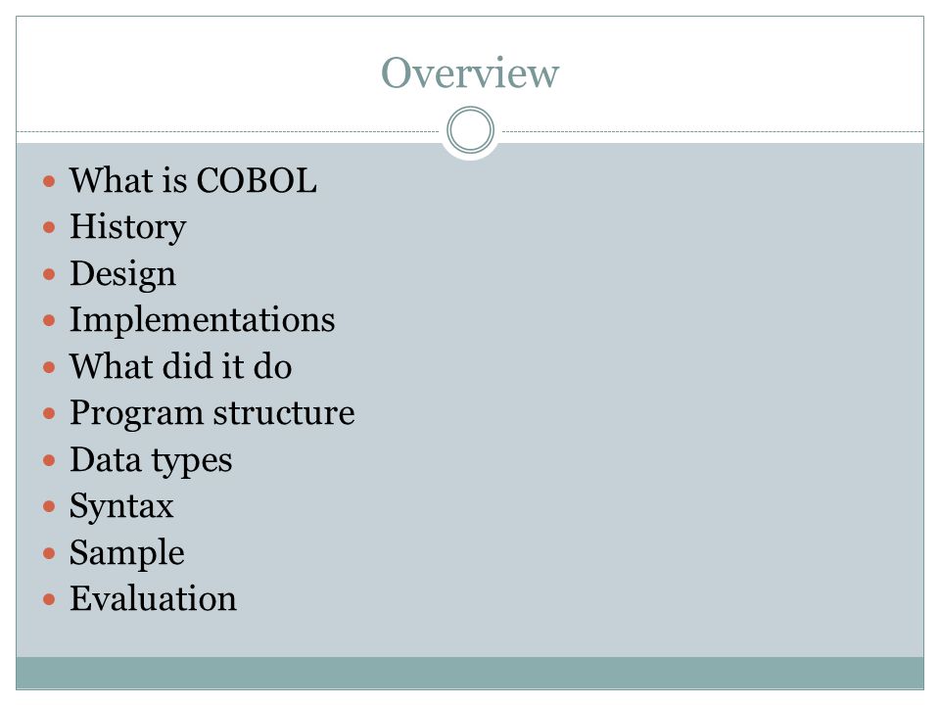
Task: Click the History bullet item
Action: click(x=127, y=228)
